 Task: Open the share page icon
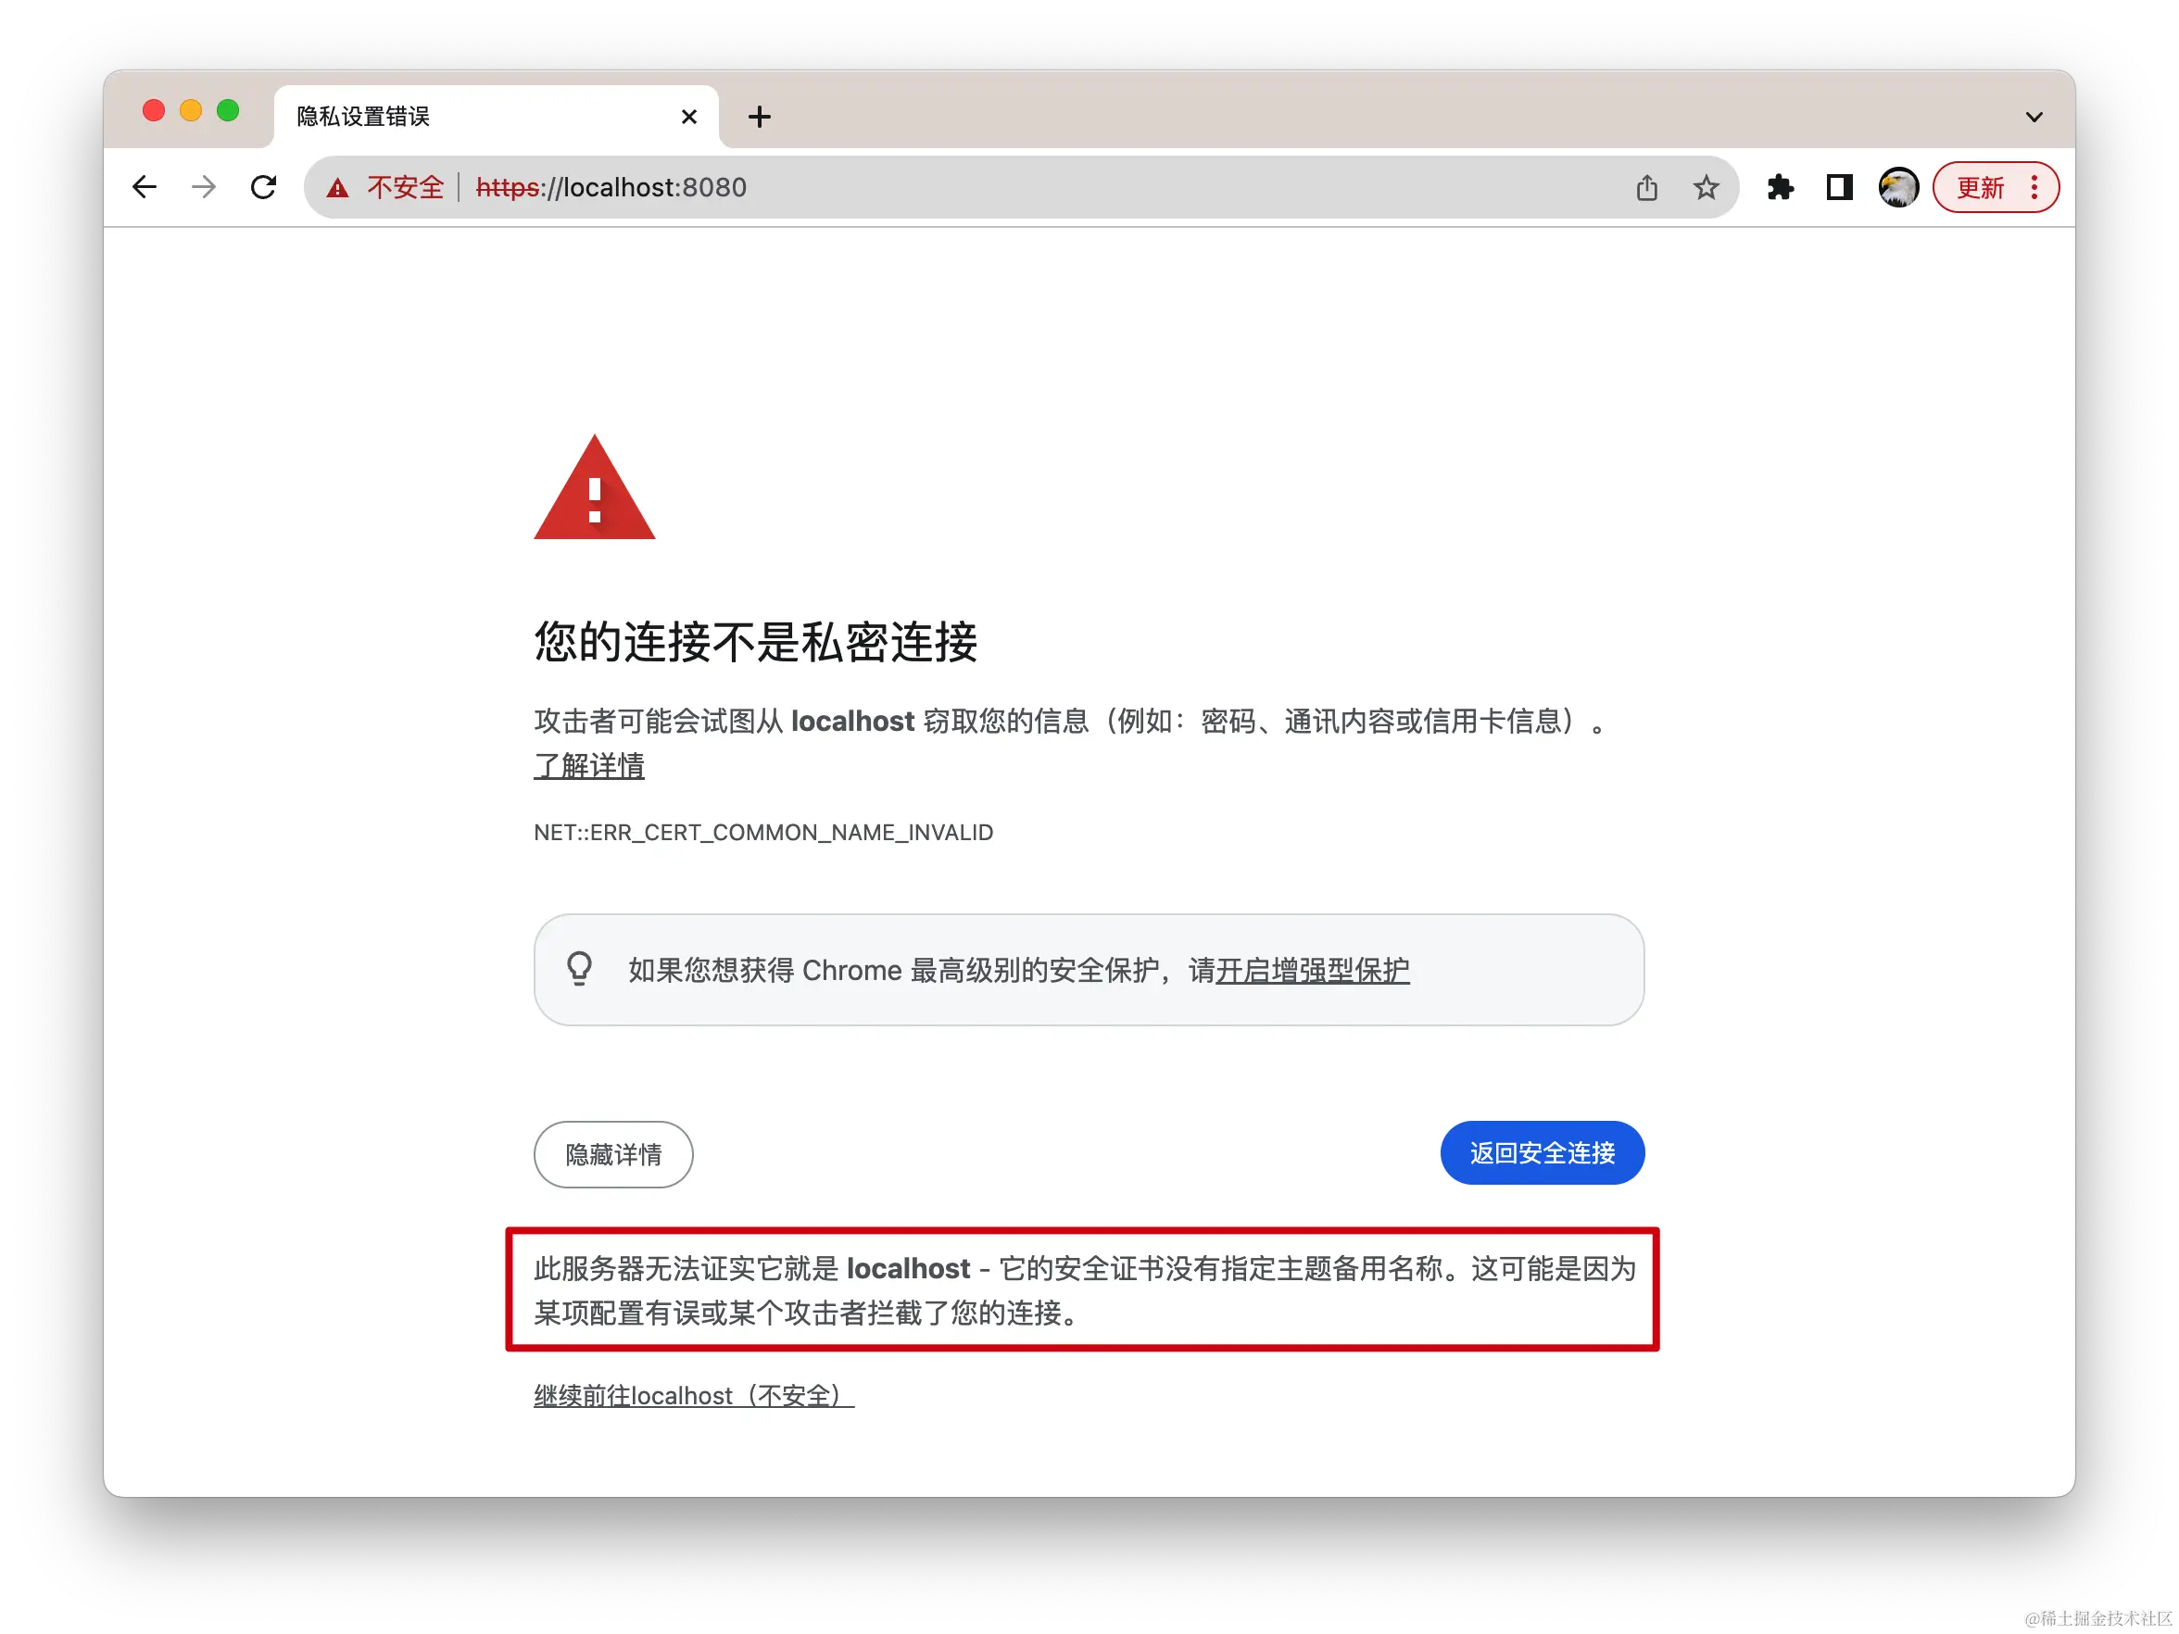coord(1647,187)
